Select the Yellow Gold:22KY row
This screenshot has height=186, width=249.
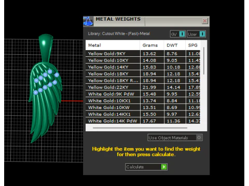[x=143, y=87]
